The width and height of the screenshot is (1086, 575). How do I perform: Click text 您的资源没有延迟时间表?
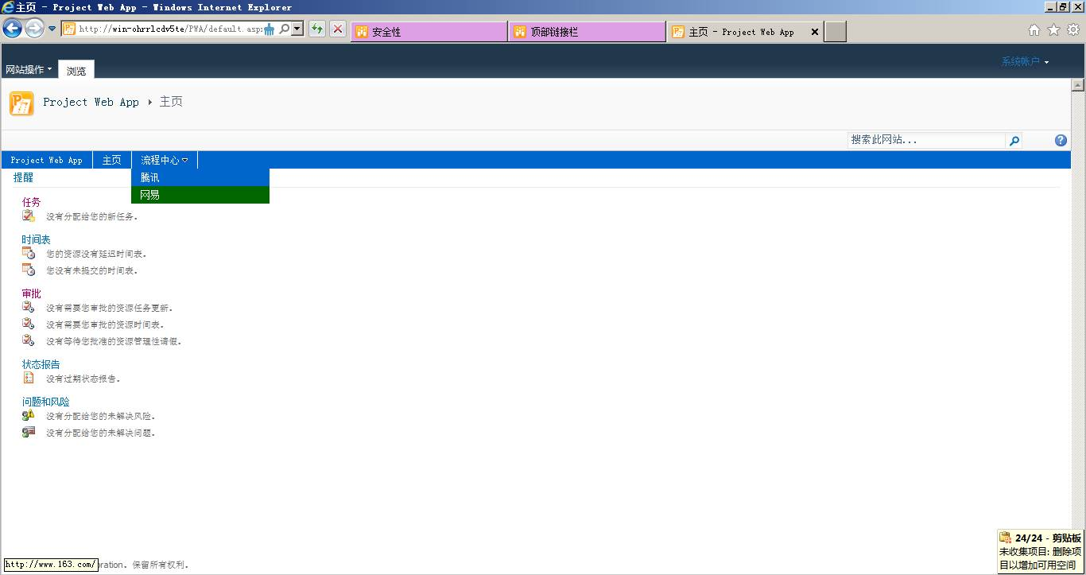96,254
